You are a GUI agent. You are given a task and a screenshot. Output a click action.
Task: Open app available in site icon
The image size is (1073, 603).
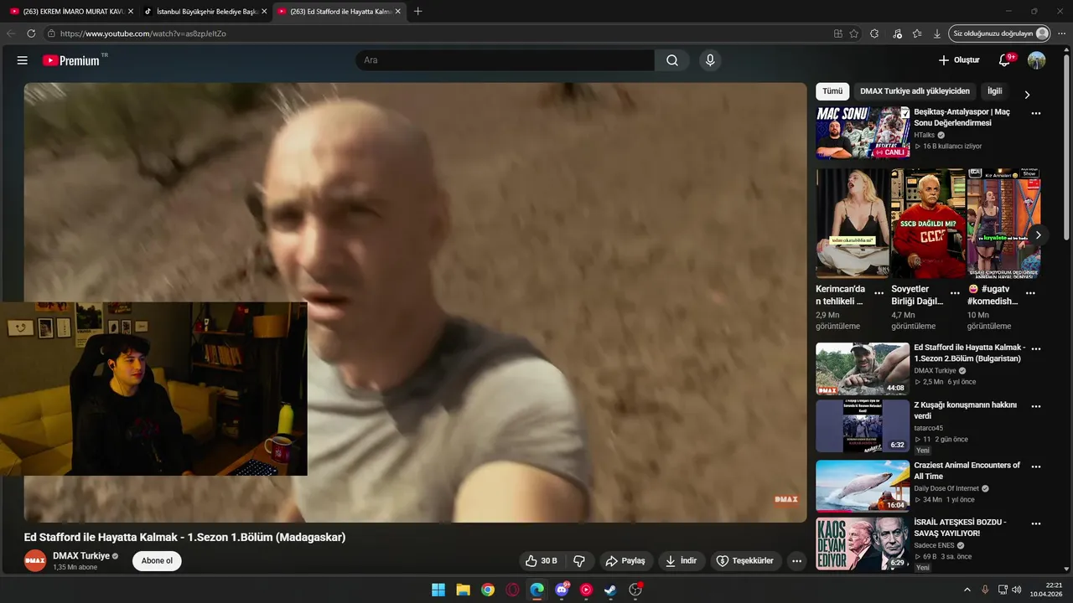(838, 33)
